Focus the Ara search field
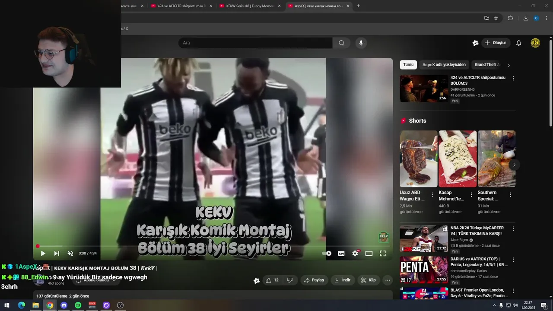 255,43
